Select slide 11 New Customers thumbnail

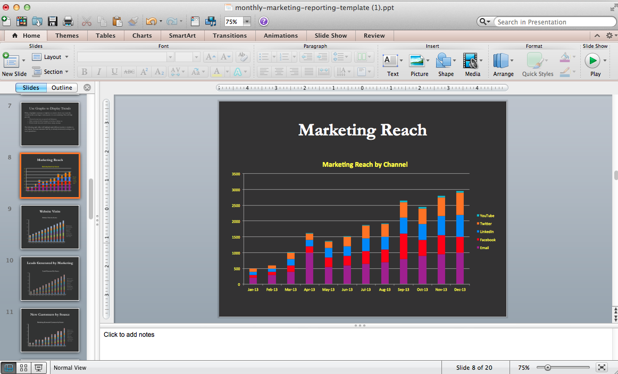tap(50, 330)
